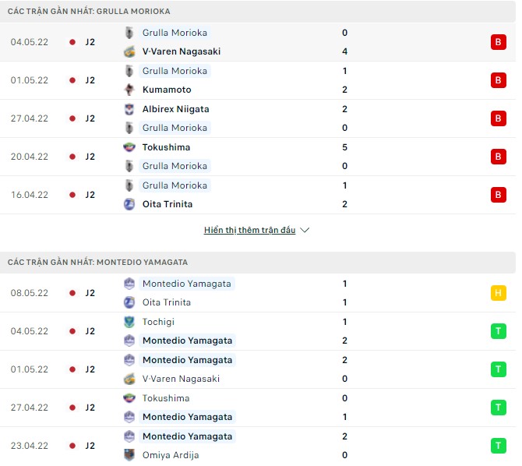Expand list with 'Hiển thị thêm trận đấu' chevron
This screenshot has height=466, width=522.
[305, 231]
